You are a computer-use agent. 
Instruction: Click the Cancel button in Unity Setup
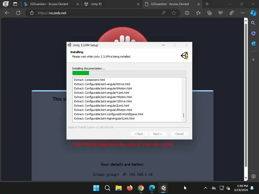coord(179,134)
